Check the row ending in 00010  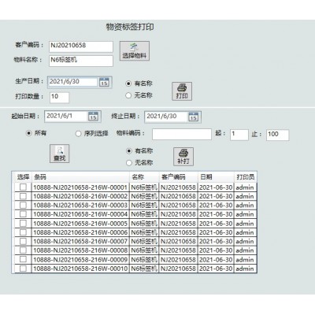click(x=23, y=269)
